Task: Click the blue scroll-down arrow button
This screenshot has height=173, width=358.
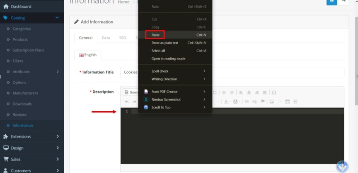Action: click(342, 167)
